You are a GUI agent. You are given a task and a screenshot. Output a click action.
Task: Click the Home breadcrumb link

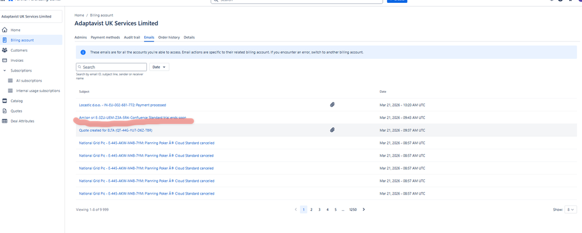click(79, 15)
